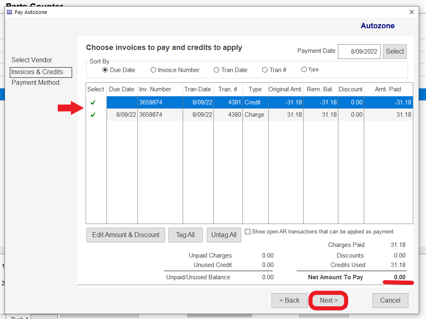Jump to the Payment Method step

pyautogui.click(x=35, y=83)
